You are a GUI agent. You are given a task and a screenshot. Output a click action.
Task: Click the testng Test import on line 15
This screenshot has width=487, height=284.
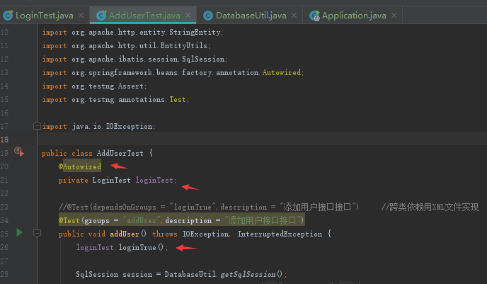pos(178,99)
